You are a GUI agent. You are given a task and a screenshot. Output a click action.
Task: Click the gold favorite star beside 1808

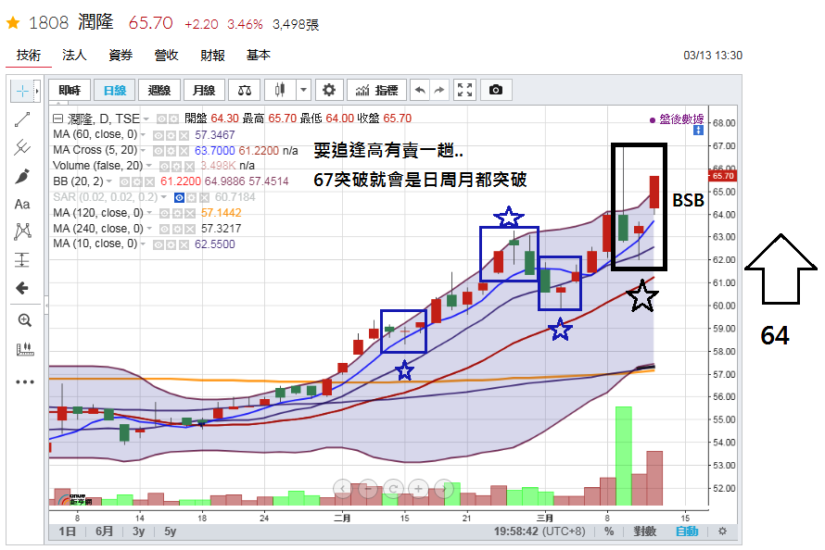tap(13, 22)
